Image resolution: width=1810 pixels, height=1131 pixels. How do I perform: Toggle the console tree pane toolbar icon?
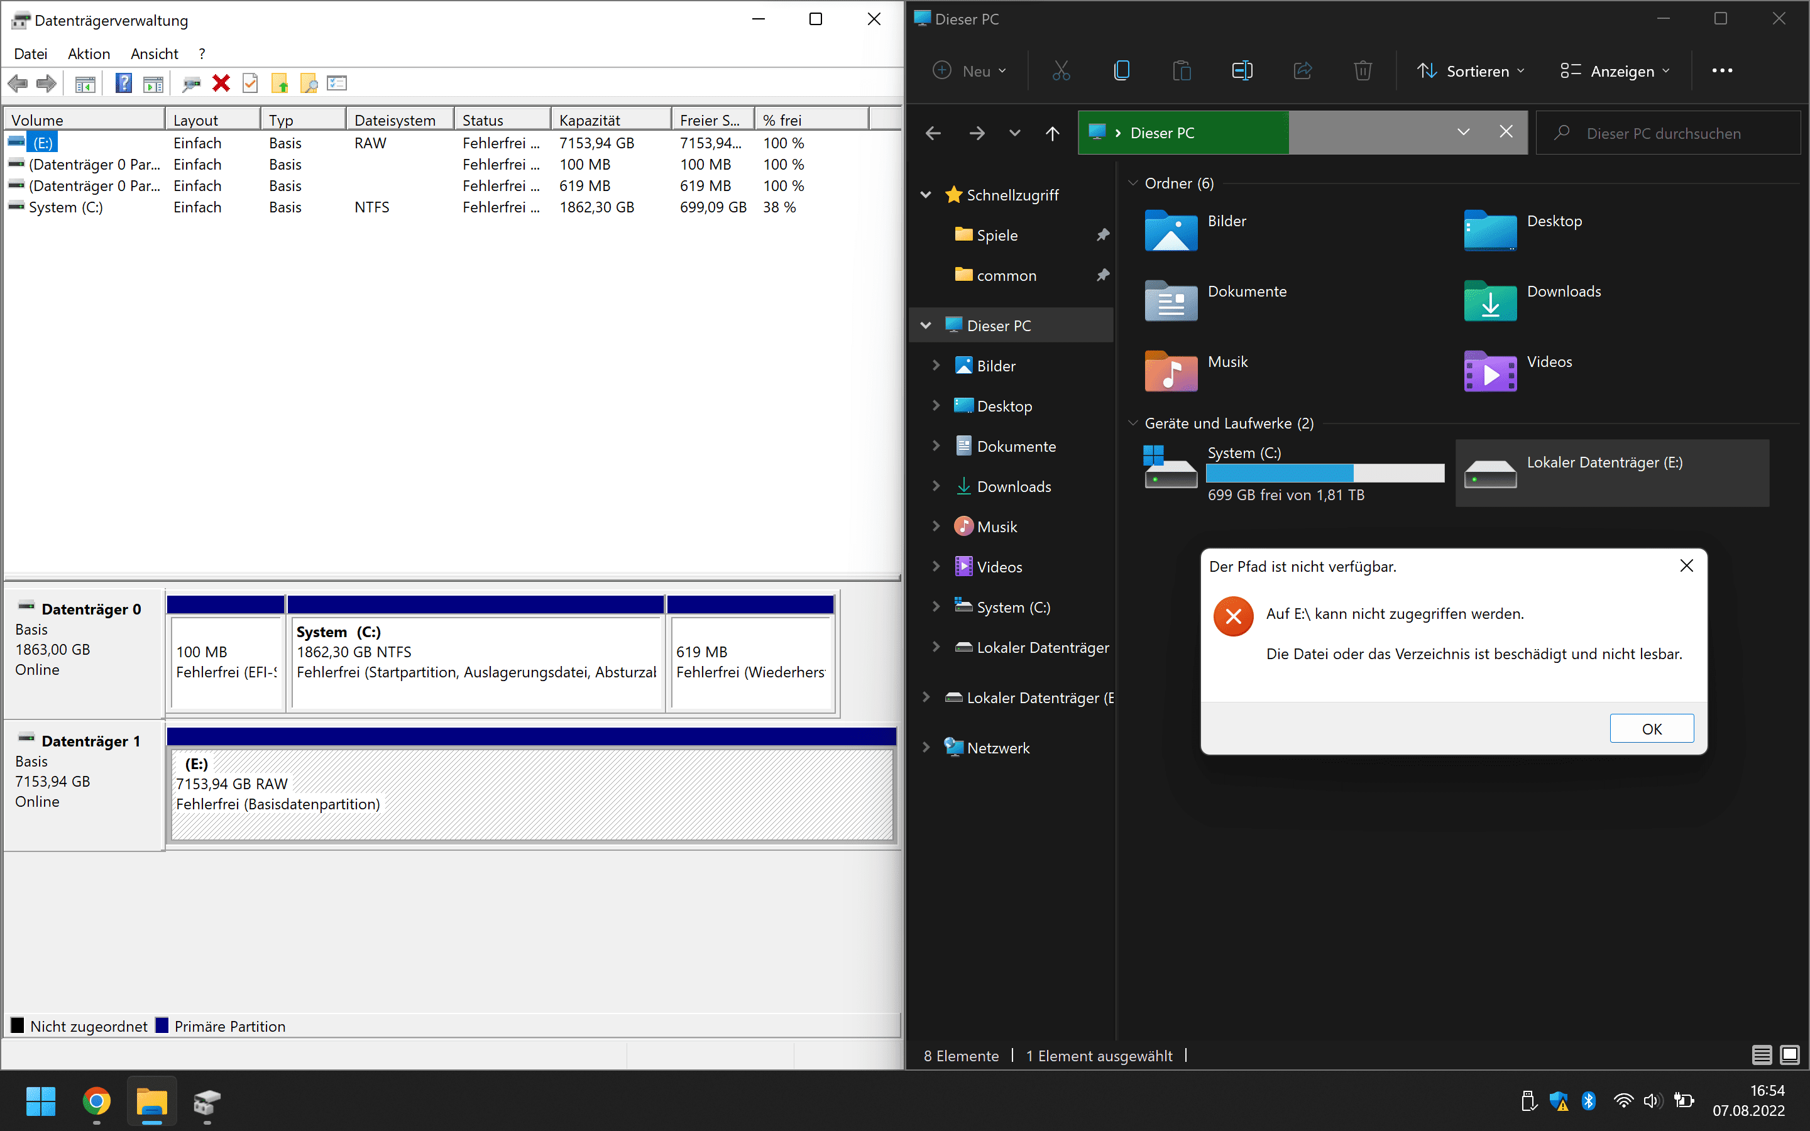(85, 83)
